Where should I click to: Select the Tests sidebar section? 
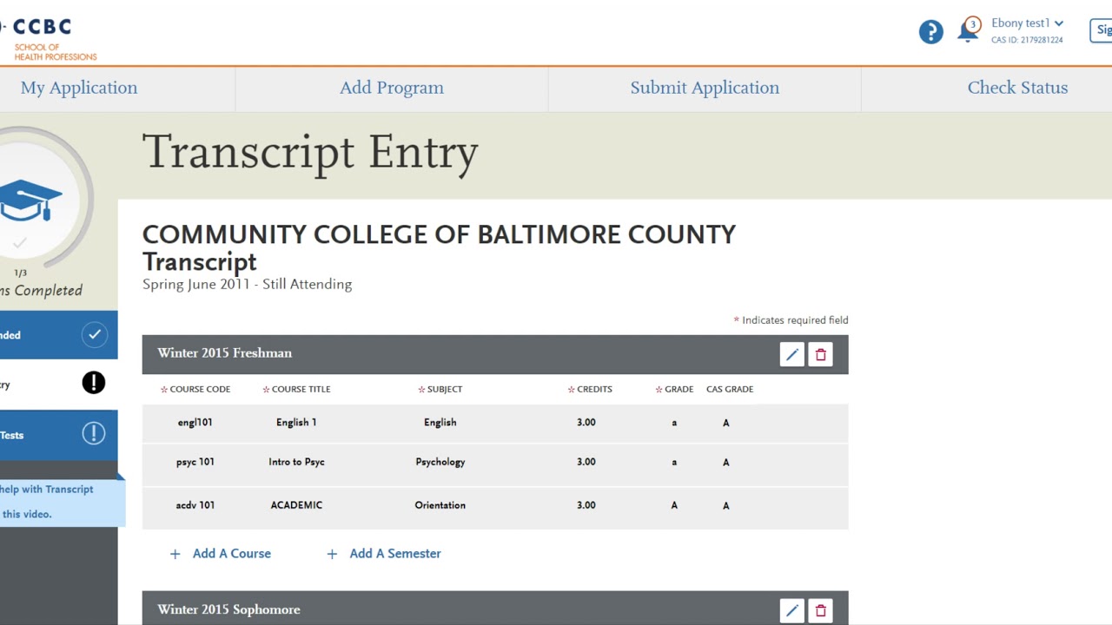tap(58, 435)
